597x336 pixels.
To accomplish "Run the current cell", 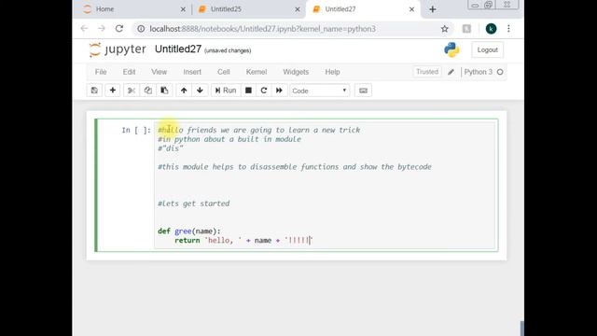I will (x=226, y=91).
